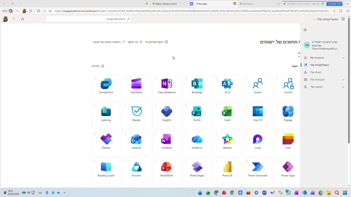
Task: Open Class Notebook app
Action: 167,88
